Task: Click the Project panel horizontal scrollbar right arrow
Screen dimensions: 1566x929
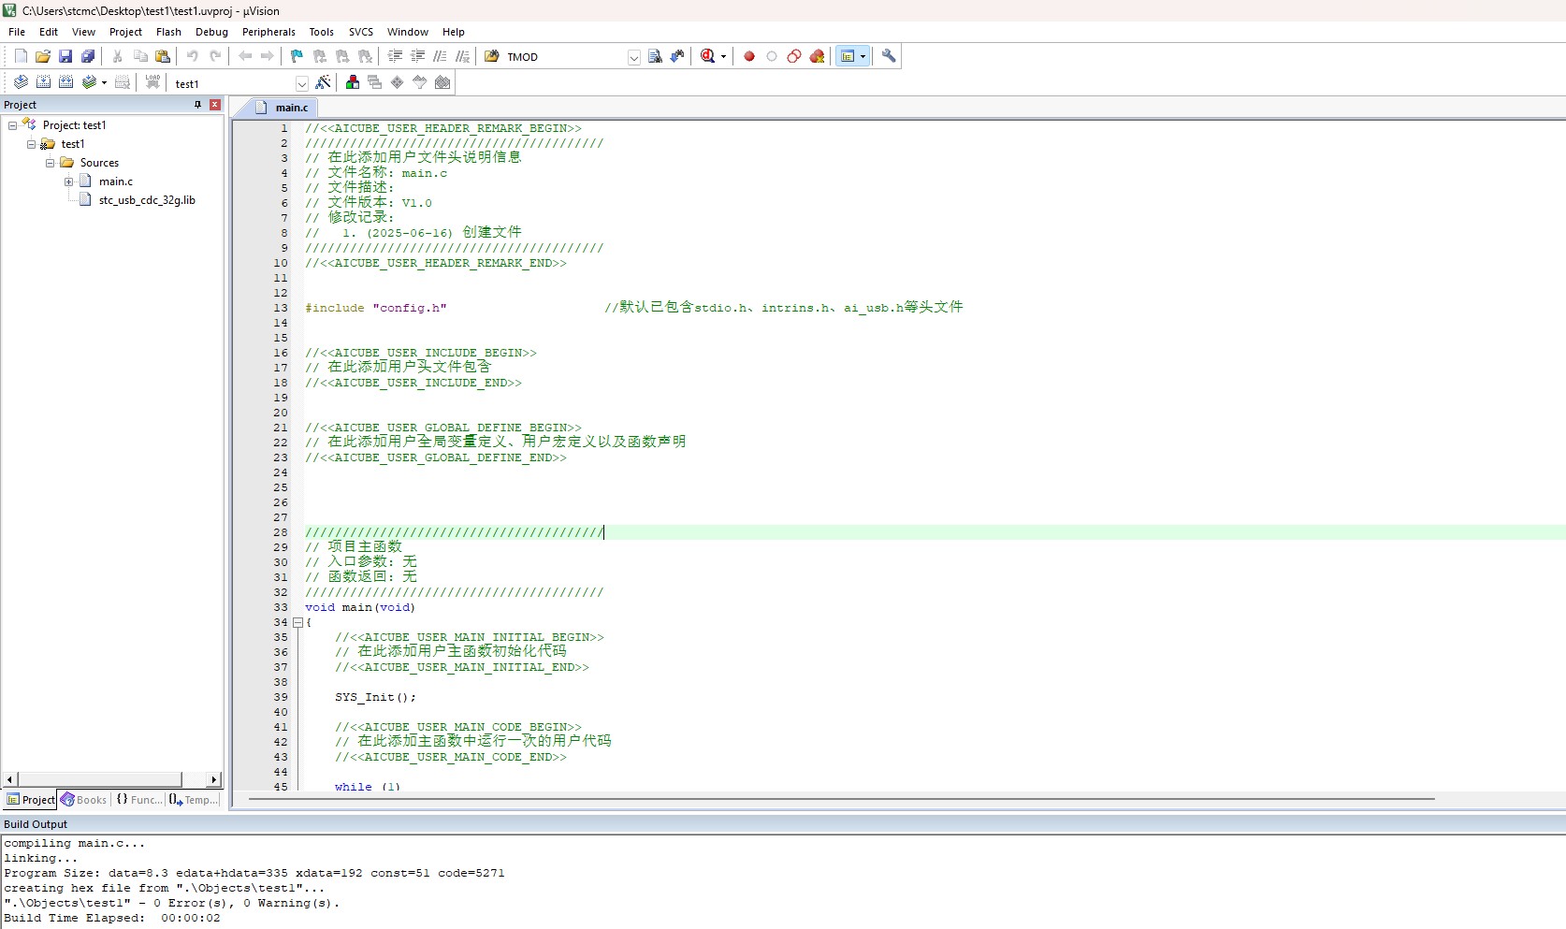Action: pyautogui.click(x=213, y=779)
